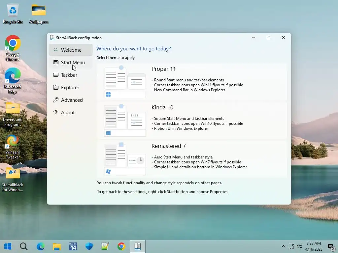The height and width of the screenshot is (253, 338).
Task: Apply the Remastered 7 theme preview
Action: pos(125,159)
